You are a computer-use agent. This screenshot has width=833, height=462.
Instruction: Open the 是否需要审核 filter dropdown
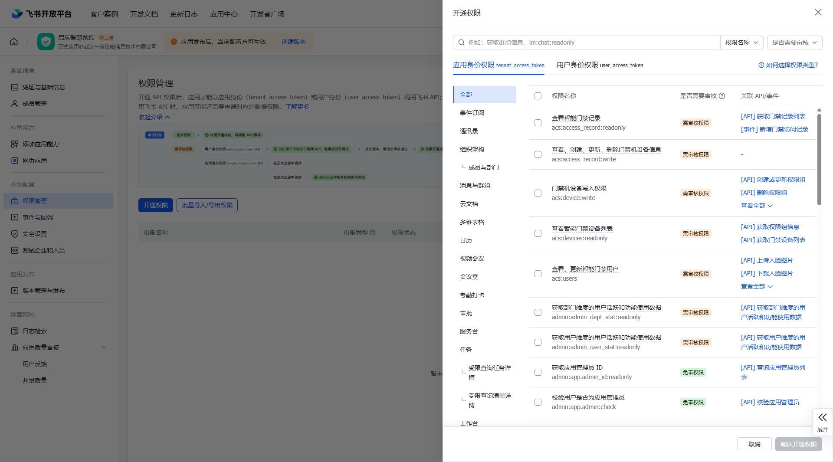coord(794,43)
